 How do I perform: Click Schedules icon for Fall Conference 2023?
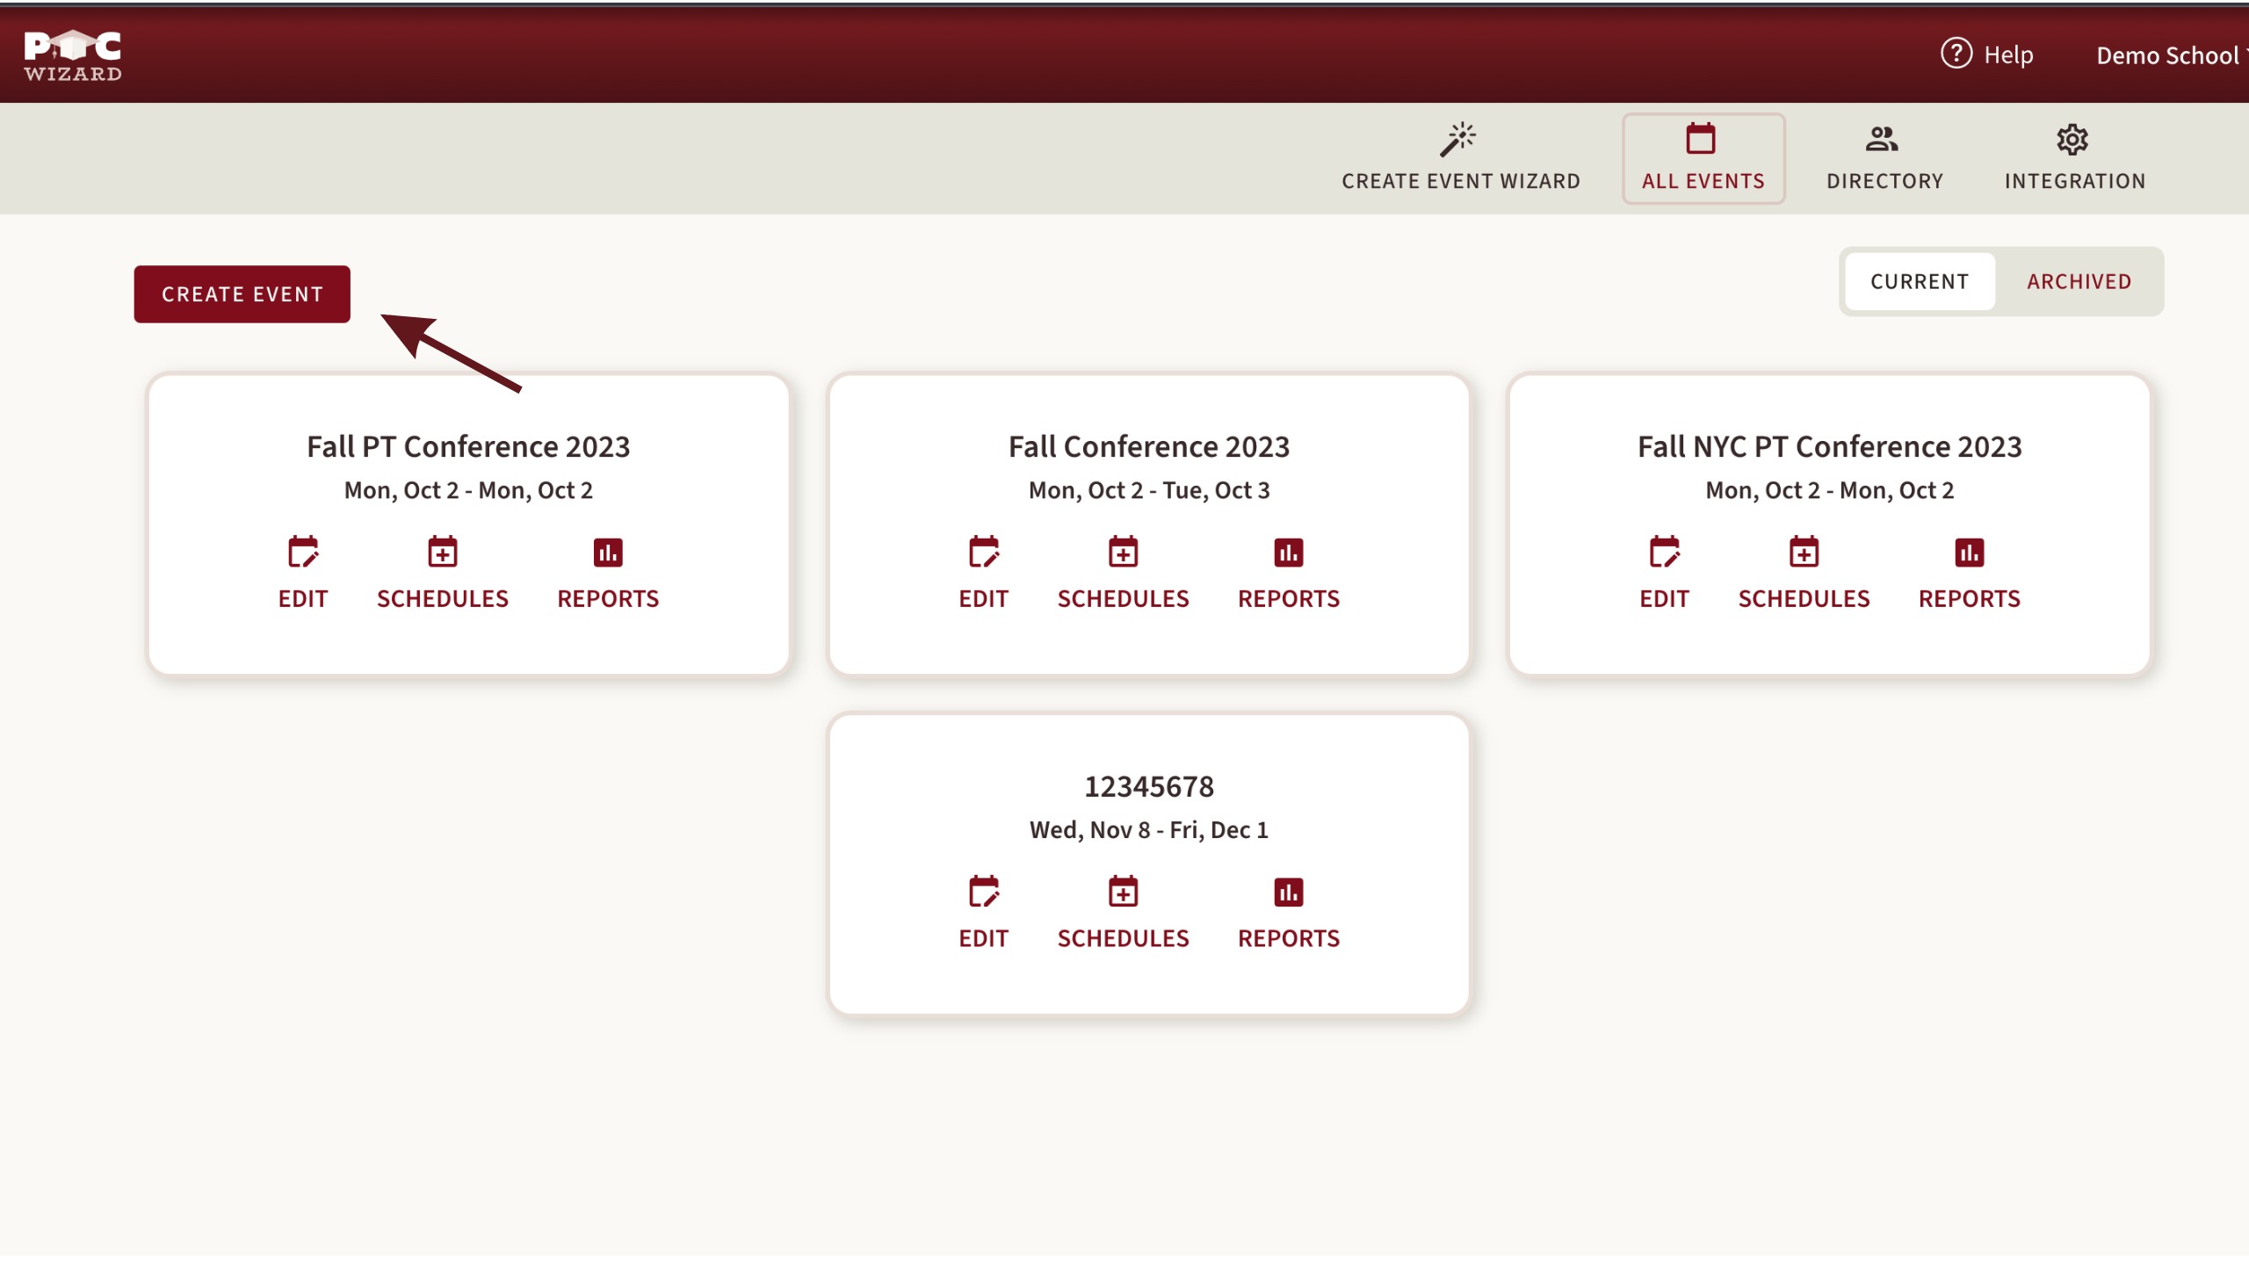[1124, 553]
